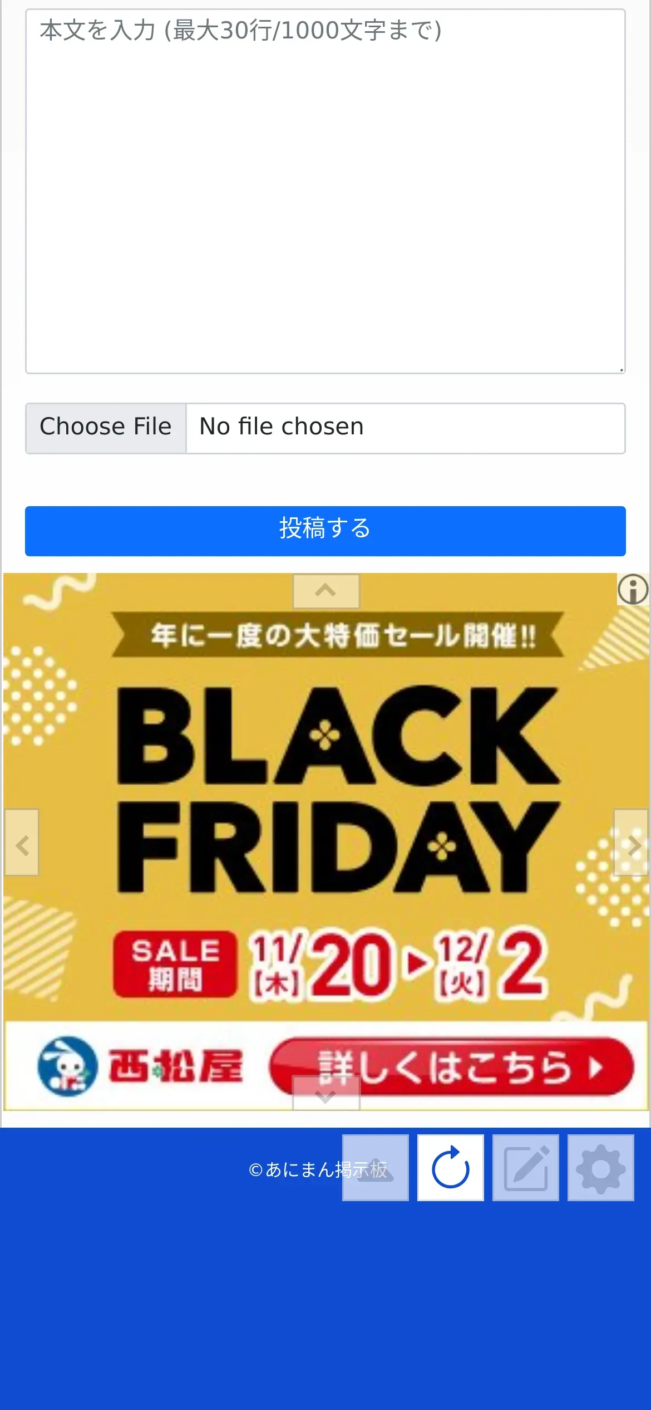Click the ad's right arrow
651x1410 pixels.
point(632,843)
